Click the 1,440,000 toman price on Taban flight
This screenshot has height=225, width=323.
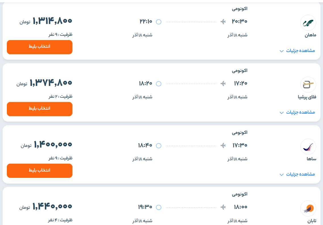[52, 206]
